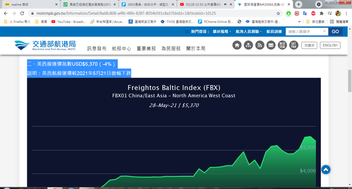The height and width of the screenshot is (189, 352).
Task: Switch to the 2603 長榮 技術分析 tab
Action: tap(148, 4)
